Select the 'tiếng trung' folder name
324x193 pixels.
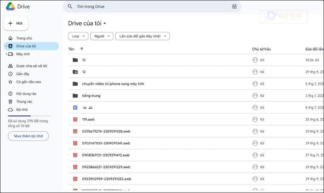91,96
